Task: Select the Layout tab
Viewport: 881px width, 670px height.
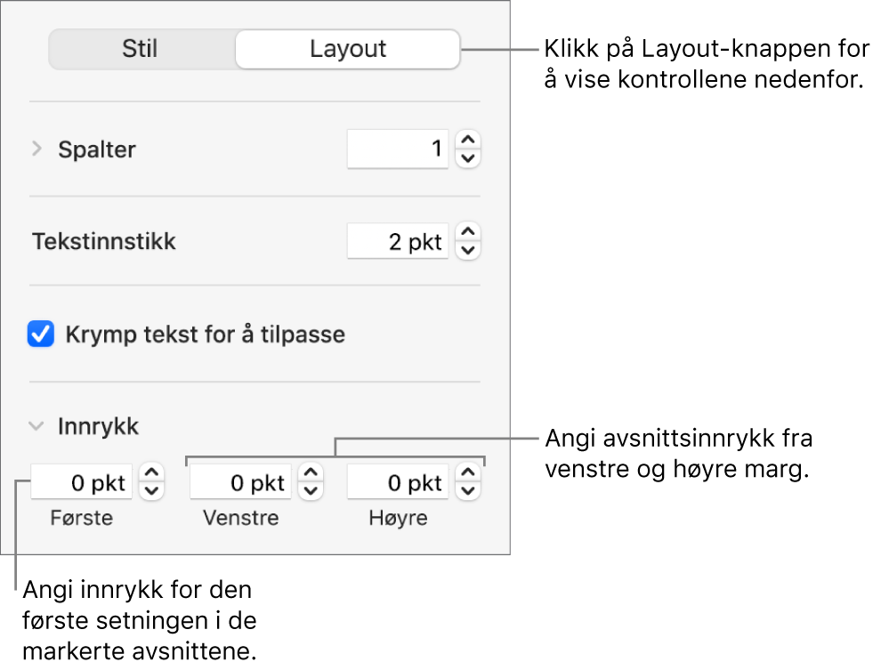Action: click(348, 49)
